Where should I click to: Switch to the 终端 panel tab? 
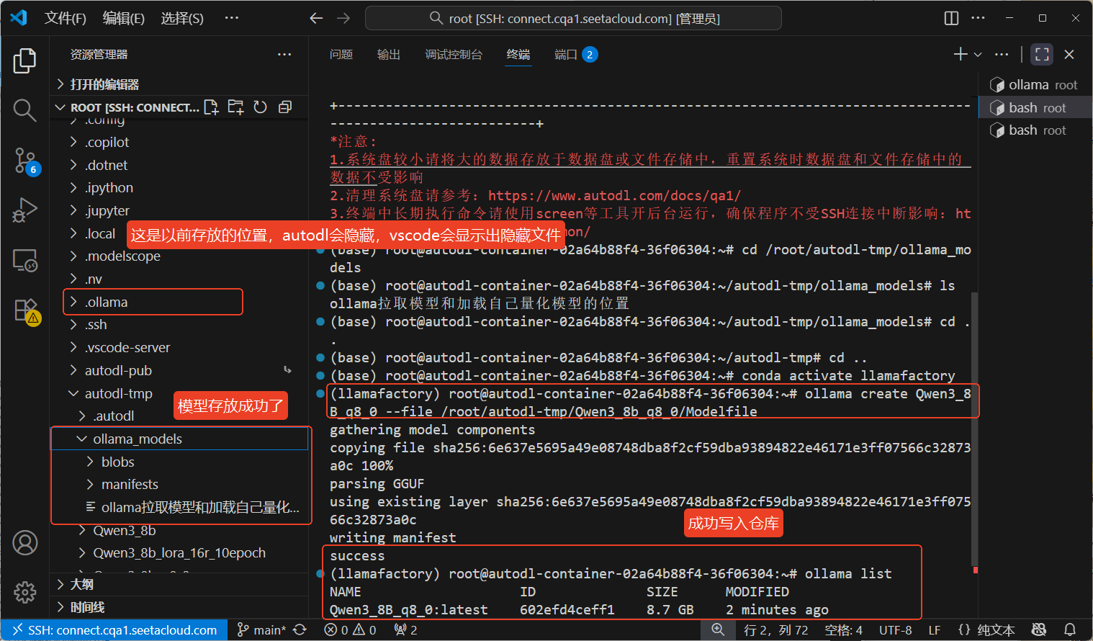click(x=518, y=54)
